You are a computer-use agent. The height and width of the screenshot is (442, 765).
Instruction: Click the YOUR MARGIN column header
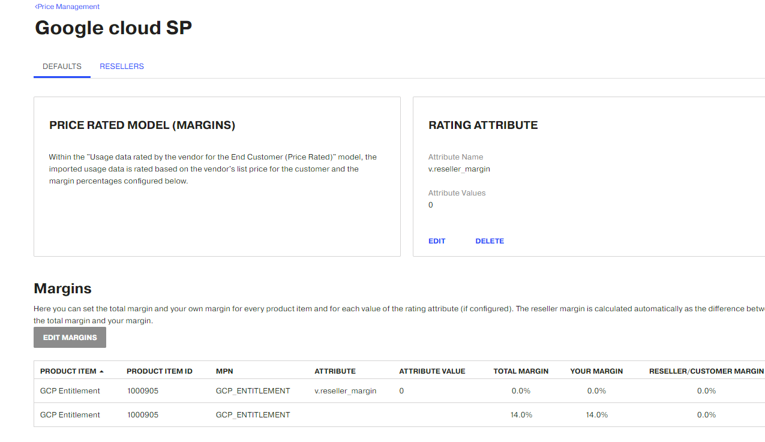tap(596, 371)
